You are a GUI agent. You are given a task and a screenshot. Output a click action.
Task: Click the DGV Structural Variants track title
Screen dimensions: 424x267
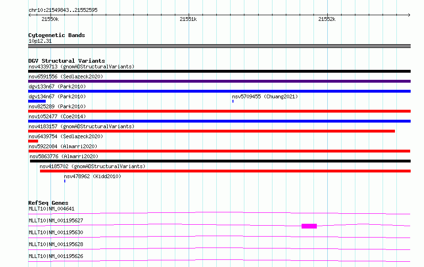pos(67,61)
